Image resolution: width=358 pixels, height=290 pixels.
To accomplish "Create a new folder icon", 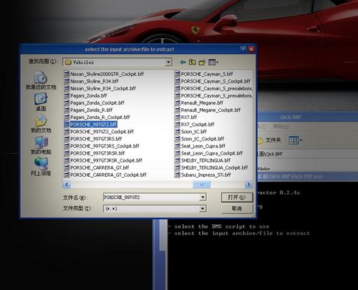I will 202,62.
